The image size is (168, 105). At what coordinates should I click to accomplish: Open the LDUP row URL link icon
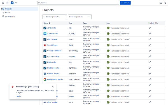click(150, 96)
